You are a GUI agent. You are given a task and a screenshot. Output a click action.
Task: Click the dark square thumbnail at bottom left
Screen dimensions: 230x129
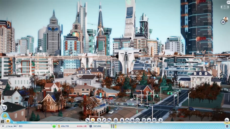point(2,121)
